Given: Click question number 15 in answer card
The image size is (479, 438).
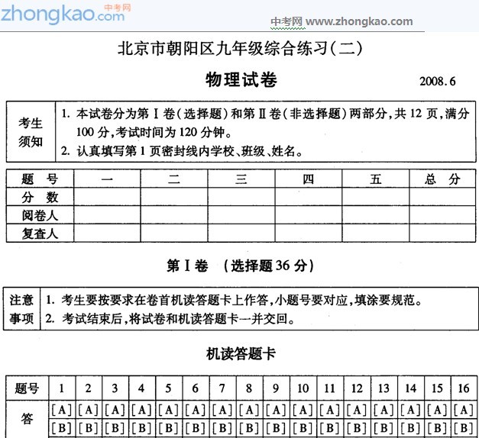Looking at the screenshot, I should [437, 388].
